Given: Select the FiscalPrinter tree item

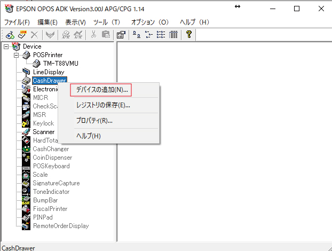Looking at the screenshot, I should click(50, 209).
